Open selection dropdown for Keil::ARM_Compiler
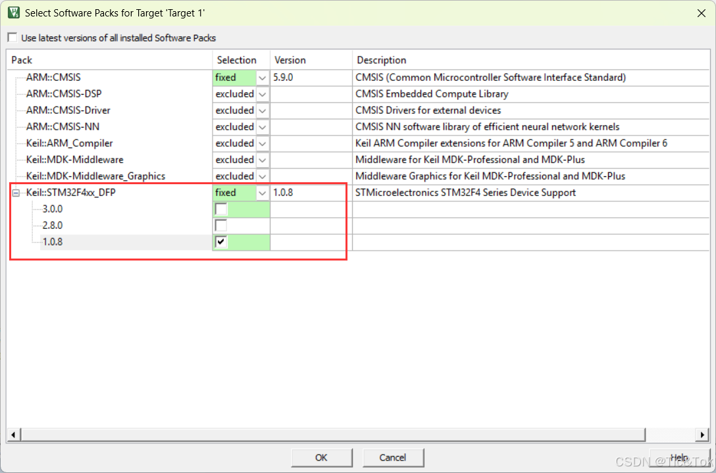 point(263,143)
